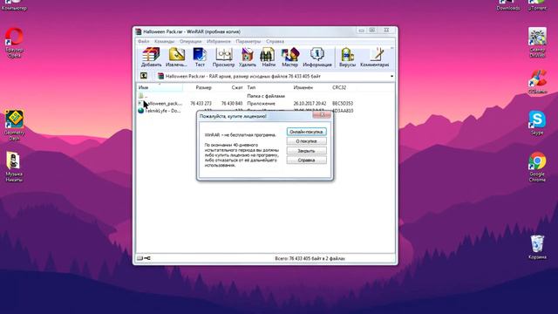The width and height of the screenshot is (558, 314).
Task: Open the Downloads desktop folder
Action: pyautogui.click(x=508, y=5)
